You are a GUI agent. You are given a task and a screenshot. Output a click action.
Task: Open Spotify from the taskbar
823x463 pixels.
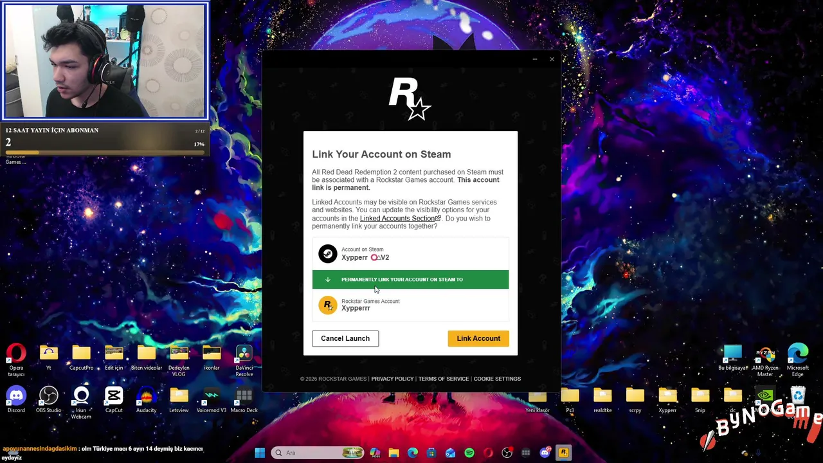point(469,453)
